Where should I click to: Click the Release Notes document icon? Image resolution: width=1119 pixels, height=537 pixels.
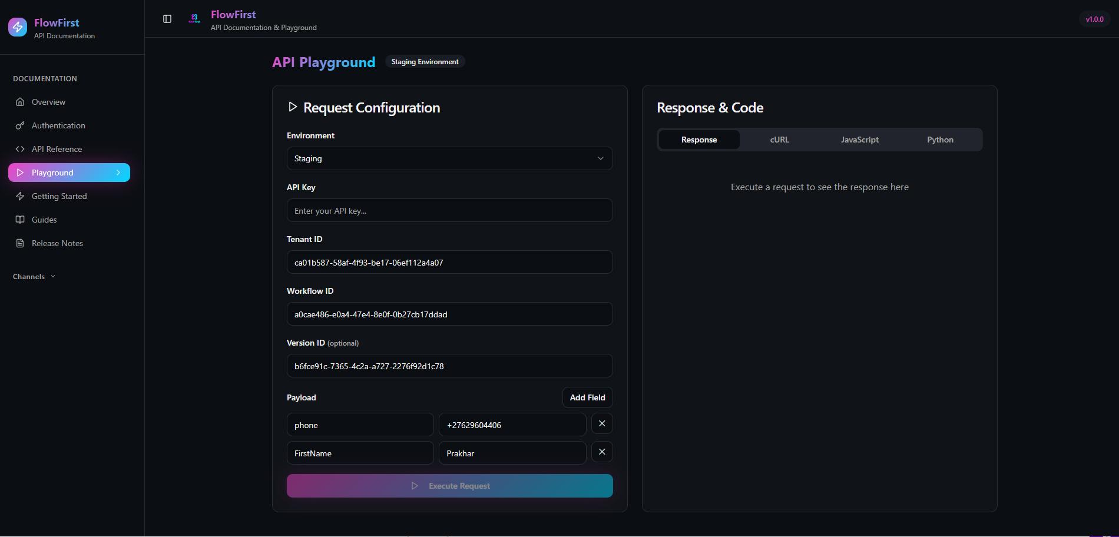[x=20, y=243]
